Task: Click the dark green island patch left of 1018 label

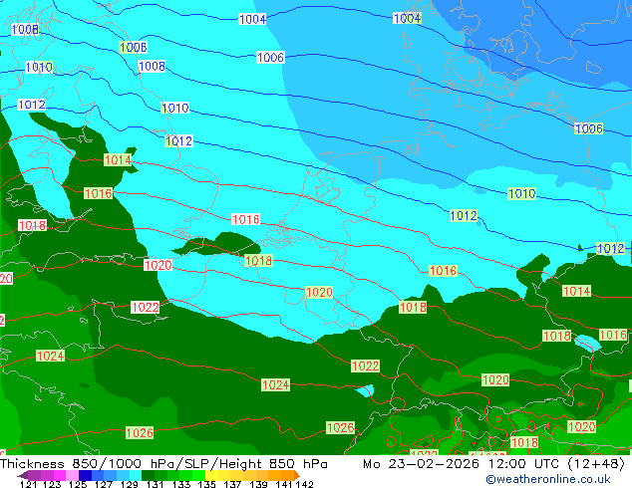Action: (217, 244)
